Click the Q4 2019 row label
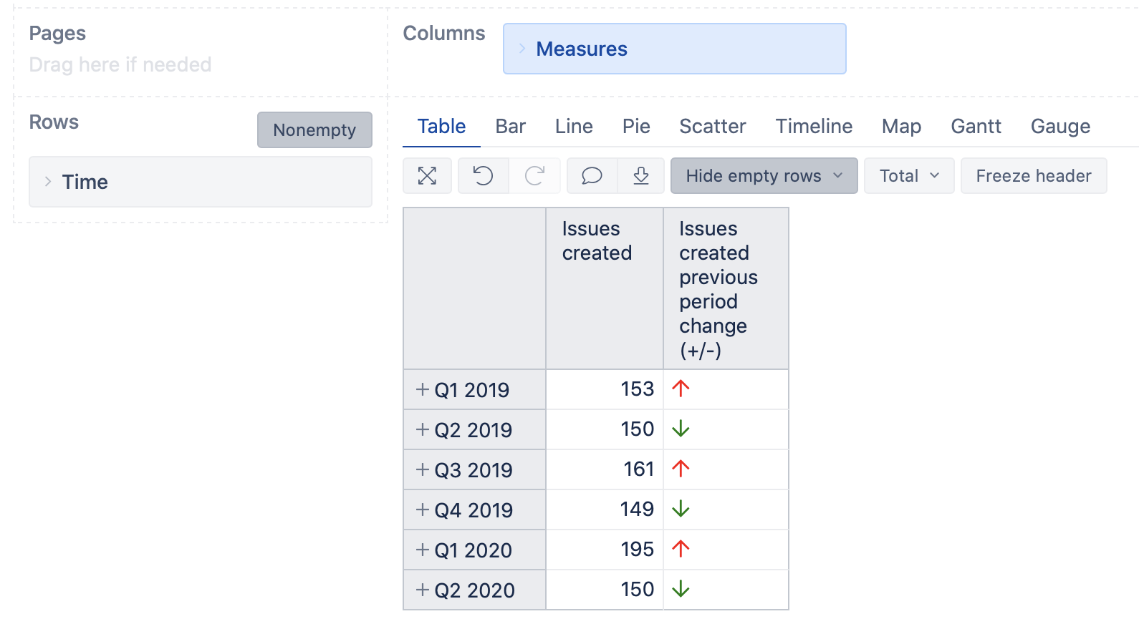 tap(474, 510)
